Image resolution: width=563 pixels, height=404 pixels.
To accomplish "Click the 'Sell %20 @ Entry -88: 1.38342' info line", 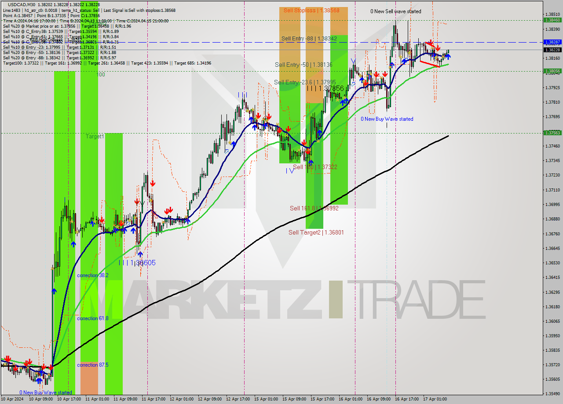I will point(59,58).
